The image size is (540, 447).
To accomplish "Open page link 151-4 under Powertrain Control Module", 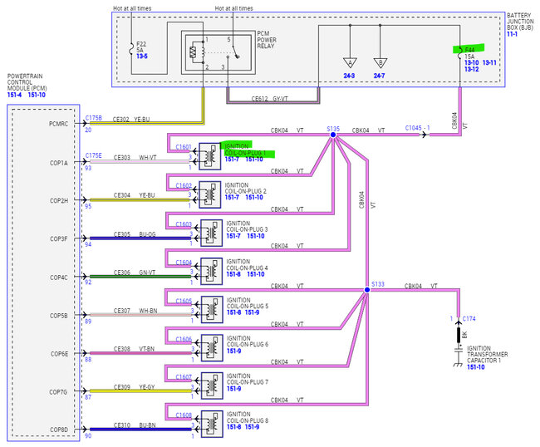I will tap(14, 95).
